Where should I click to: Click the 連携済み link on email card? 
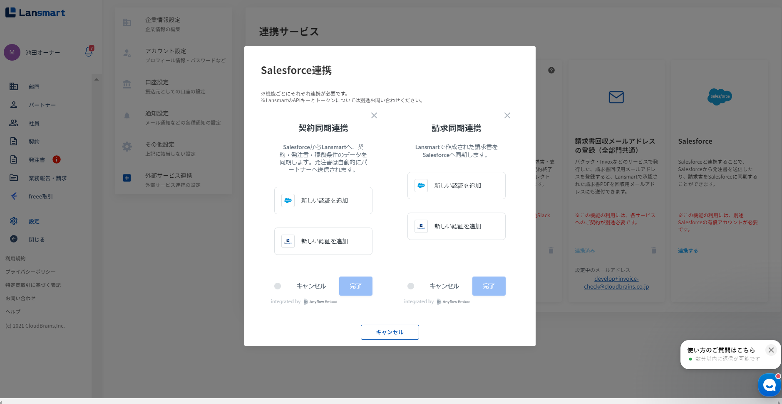(x=585, y=251)
